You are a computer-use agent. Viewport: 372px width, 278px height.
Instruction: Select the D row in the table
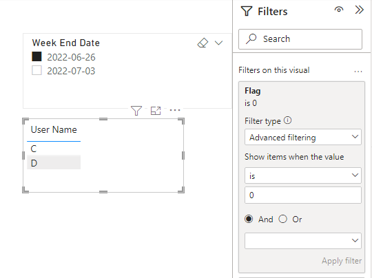pyautogui.click(x=54, y=162)
